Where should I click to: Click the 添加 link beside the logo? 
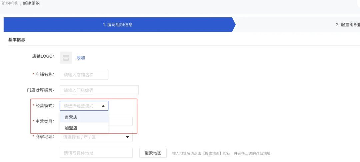point(81,58)
